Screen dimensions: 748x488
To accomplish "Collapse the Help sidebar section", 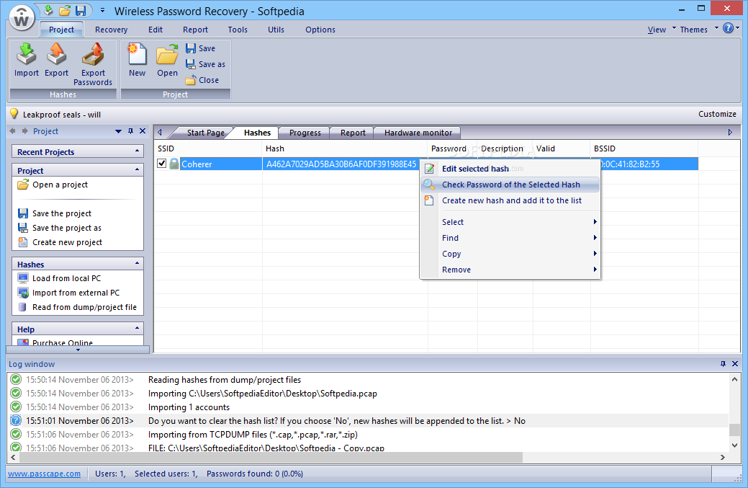I will [x=137, y=328].
